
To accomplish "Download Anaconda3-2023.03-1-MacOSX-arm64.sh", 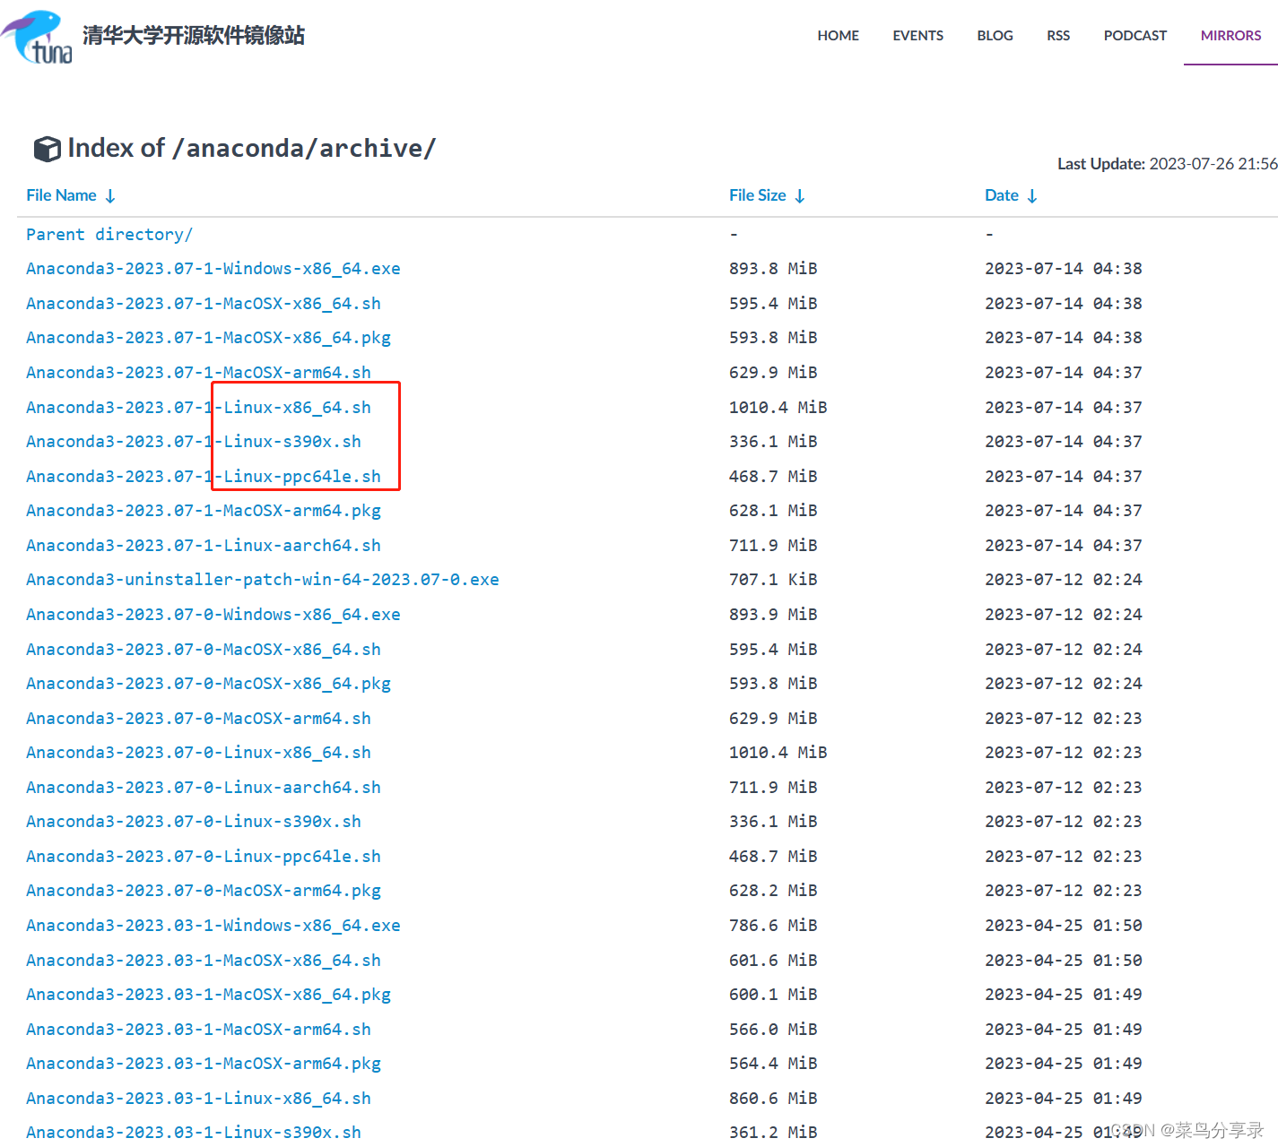I will click(x=198, y=1030).
